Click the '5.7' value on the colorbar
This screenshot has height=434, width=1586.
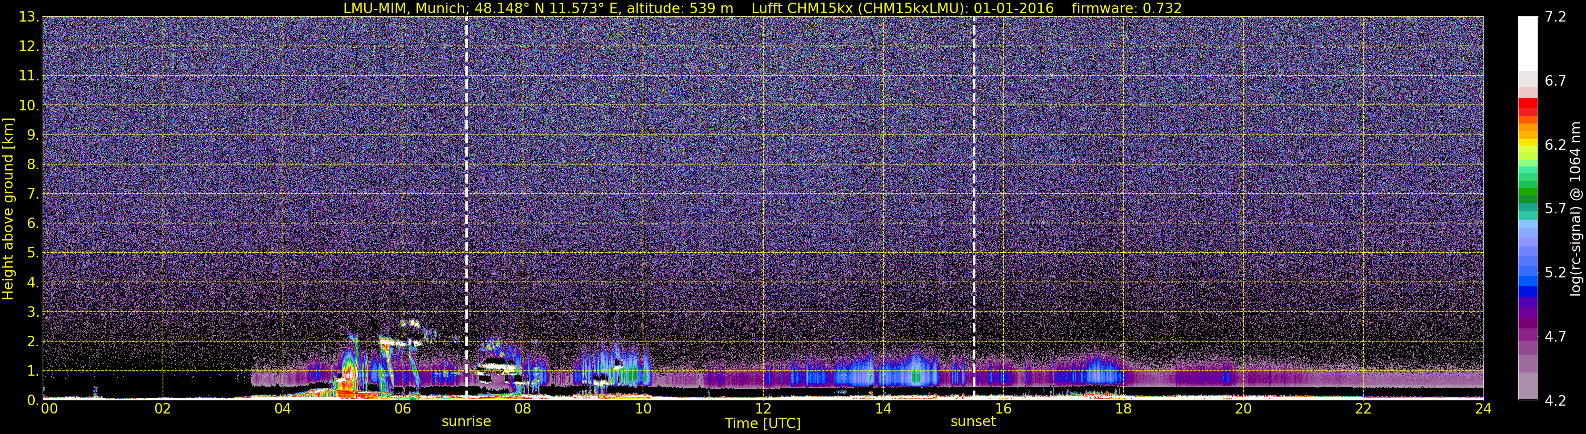click(x=1555, y=209)
